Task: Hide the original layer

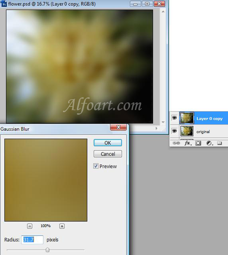Action: coord(174,131)
